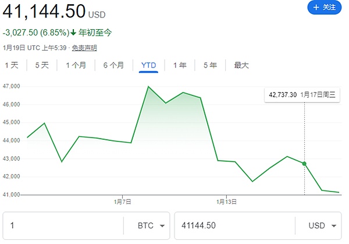
Task: Open the 免责声明 disclaimer link
Action: pyautogui.click(x=84, y=48)
